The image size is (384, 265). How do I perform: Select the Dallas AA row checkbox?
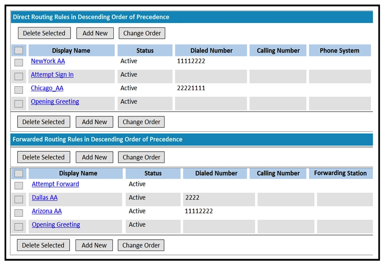click(19, 200)
